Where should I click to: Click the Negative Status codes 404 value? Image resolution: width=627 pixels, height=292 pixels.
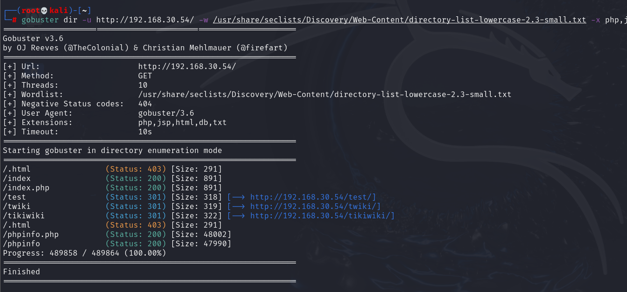tap(145, 104)
